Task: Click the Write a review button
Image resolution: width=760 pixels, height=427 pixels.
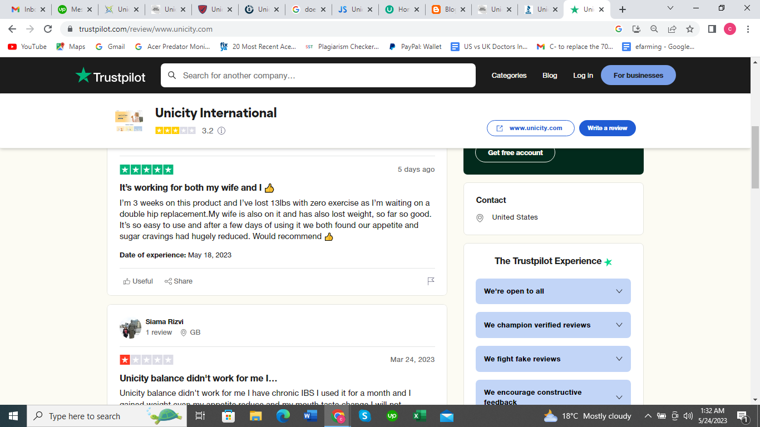Action: click(608, 128)
